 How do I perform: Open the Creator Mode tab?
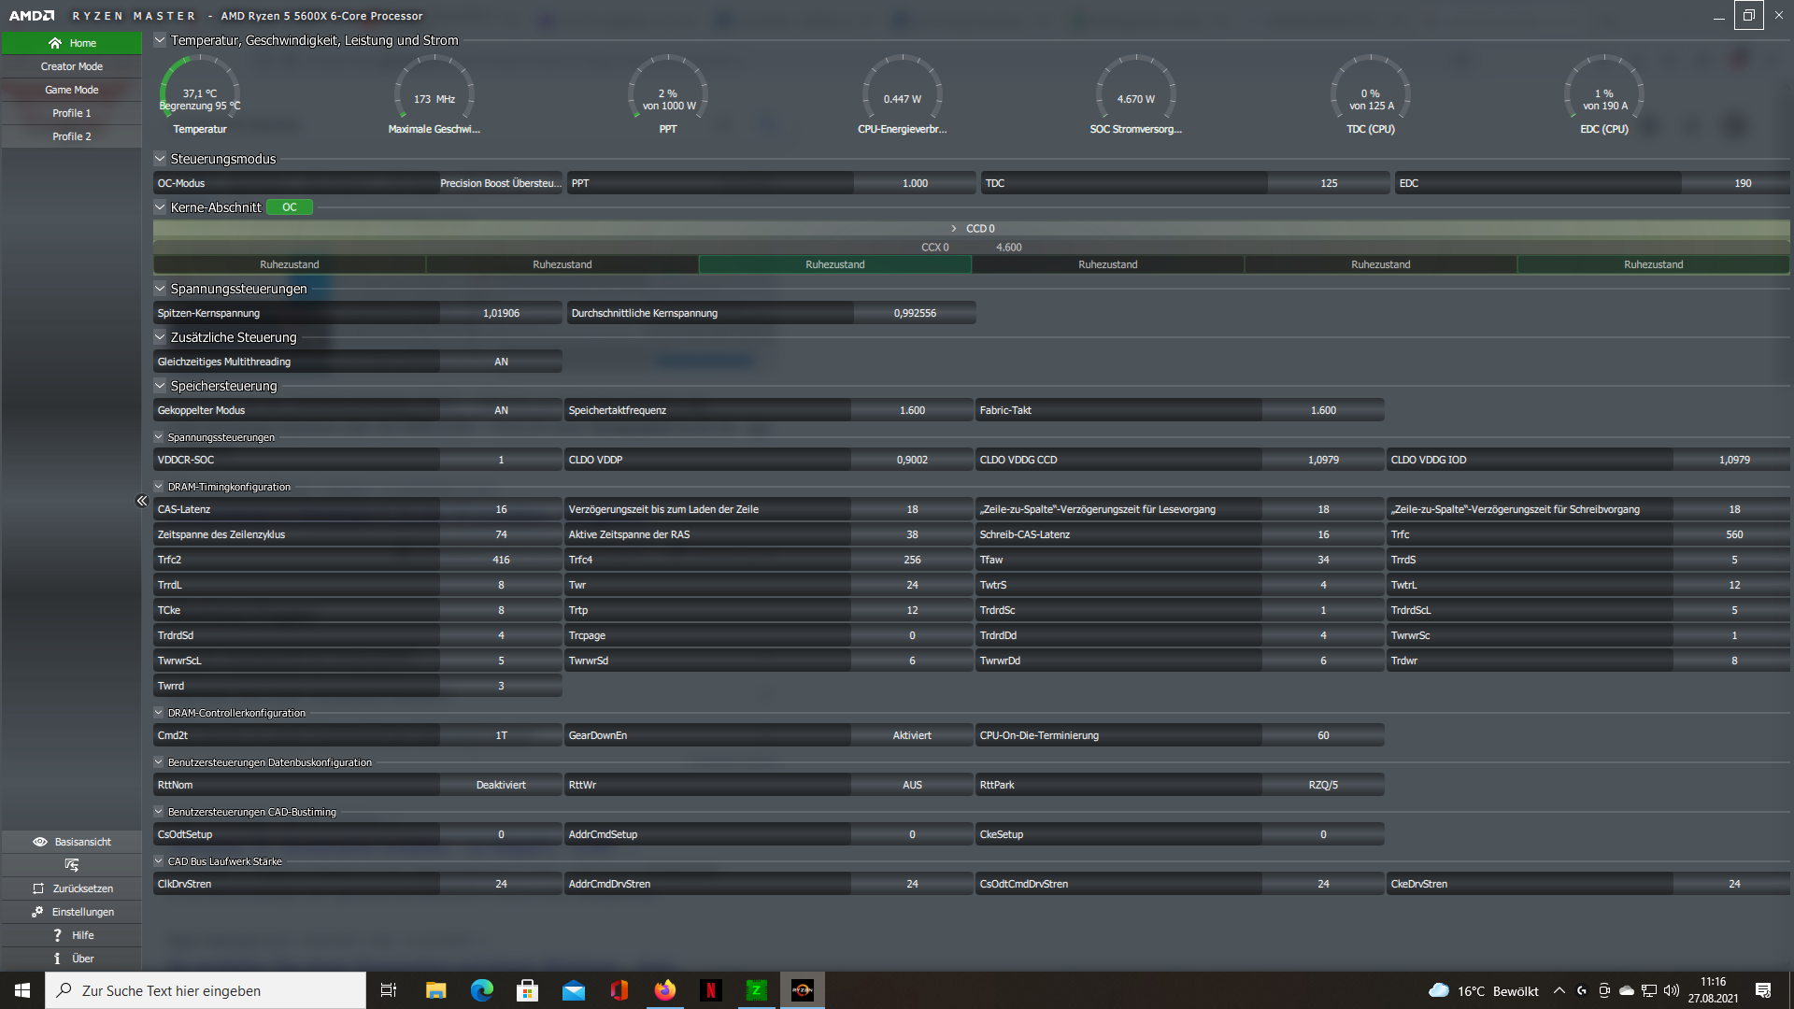pyautogui.click(x=72, y=66)
